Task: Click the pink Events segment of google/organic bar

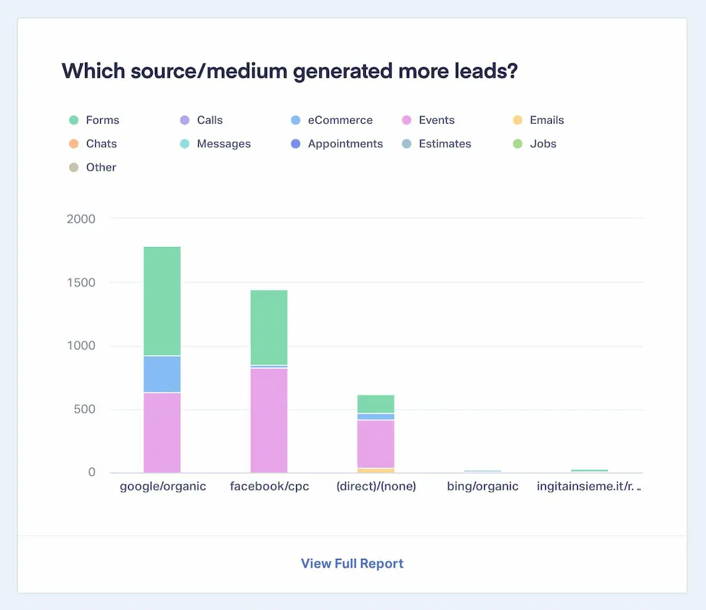Action: point(162,433)
